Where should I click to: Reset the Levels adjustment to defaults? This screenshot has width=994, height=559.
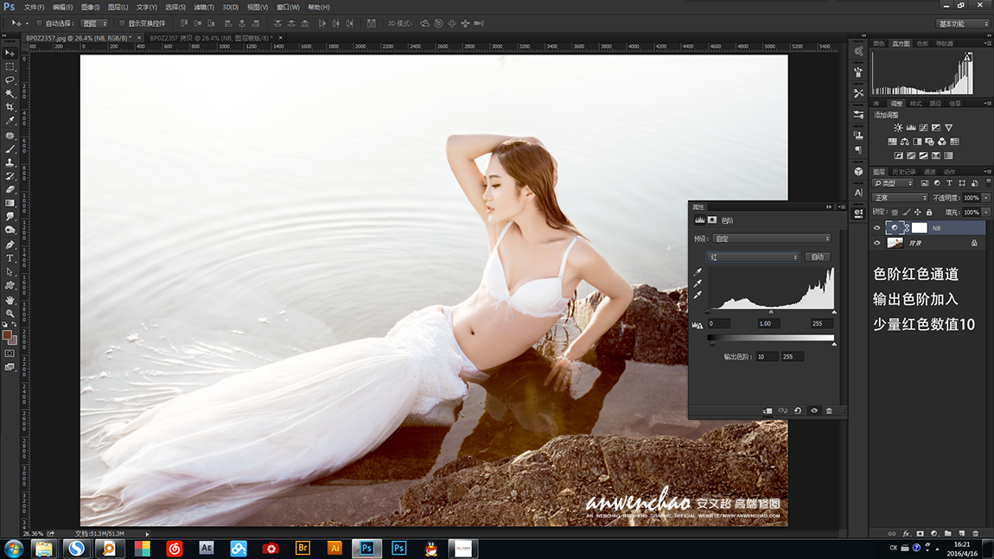pos(798,410)
